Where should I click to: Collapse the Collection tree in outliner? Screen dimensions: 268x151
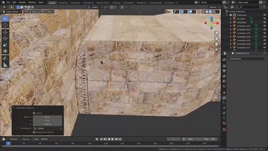click(x=227, y=15)
